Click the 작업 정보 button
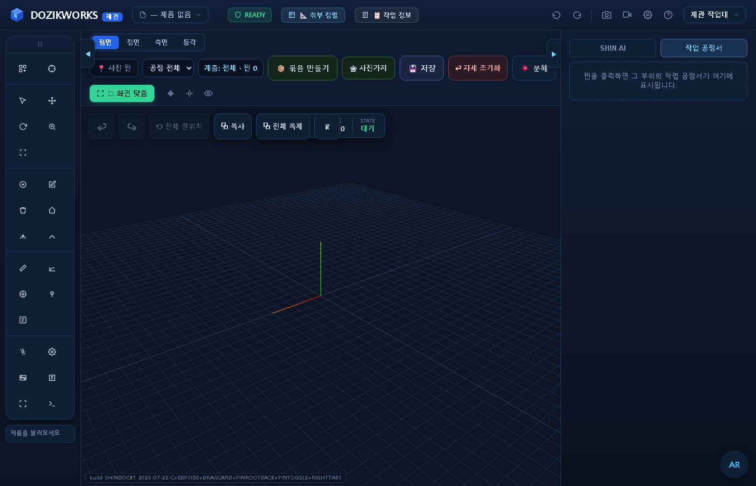This screenshot has width=756, height=486. 387,15
